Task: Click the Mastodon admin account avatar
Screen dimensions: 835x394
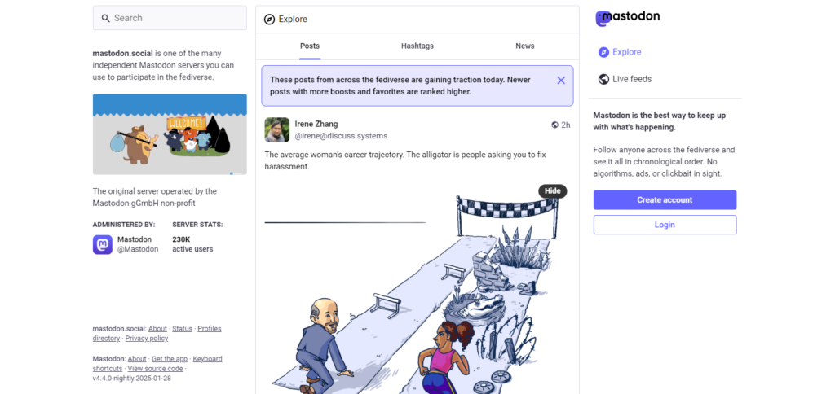Action: (102, 244)
